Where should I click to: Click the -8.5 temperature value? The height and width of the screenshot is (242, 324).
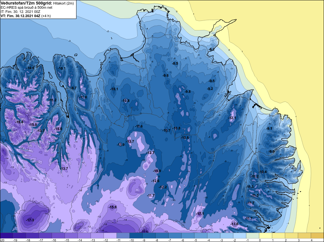[175, 63]
